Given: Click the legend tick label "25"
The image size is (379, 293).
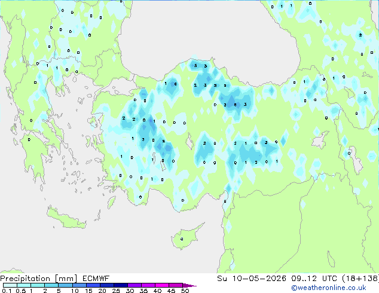Looking at the screenshot, I should point(116,291).
